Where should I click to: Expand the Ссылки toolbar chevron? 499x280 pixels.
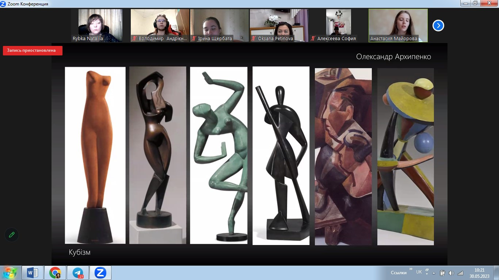coord(411,269)
